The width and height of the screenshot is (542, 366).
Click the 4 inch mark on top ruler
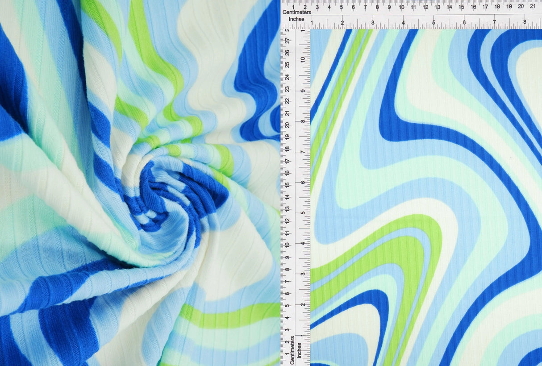pyautogui.click(x=403, y=22)
